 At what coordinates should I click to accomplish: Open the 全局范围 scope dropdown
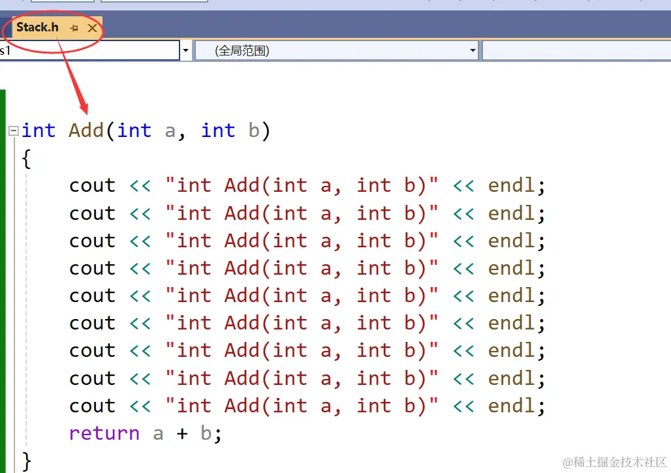[336, 51]
